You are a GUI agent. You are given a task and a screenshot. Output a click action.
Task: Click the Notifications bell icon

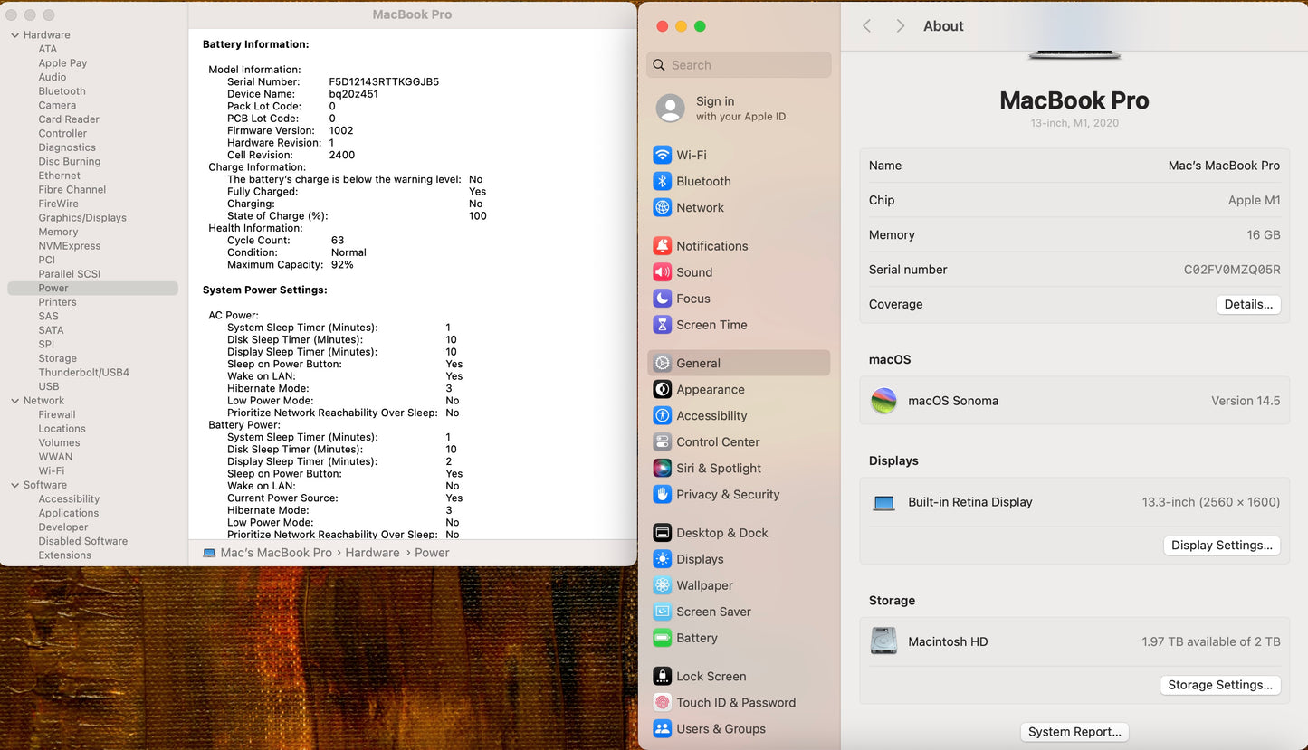pyautogui.click(x=662, y=246)
